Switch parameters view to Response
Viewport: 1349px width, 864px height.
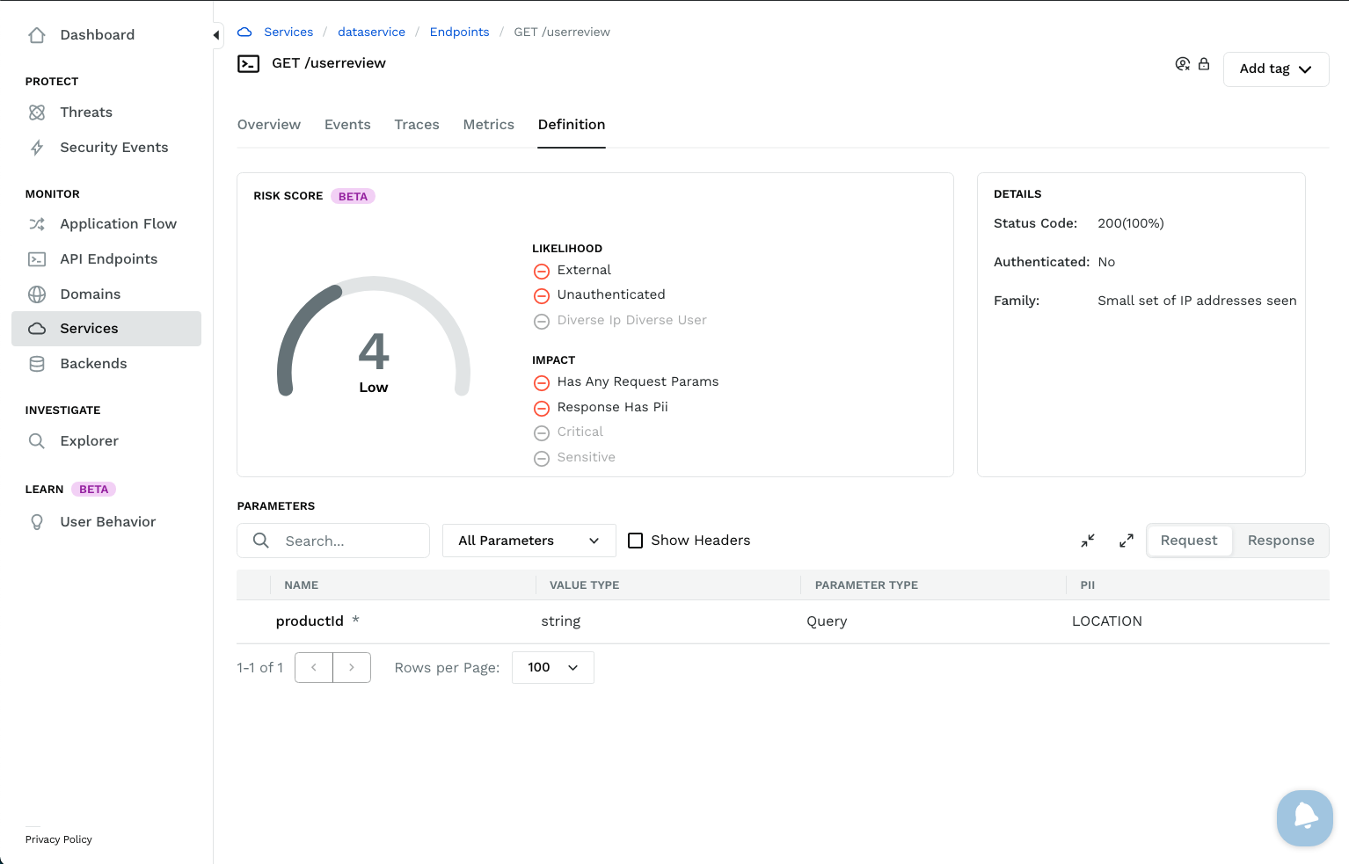pyautogui.click(x=1280, y=541)
